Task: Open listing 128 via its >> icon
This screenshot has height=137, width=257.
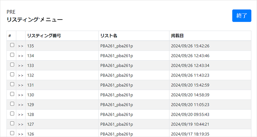Action: (x=21, y=115)
